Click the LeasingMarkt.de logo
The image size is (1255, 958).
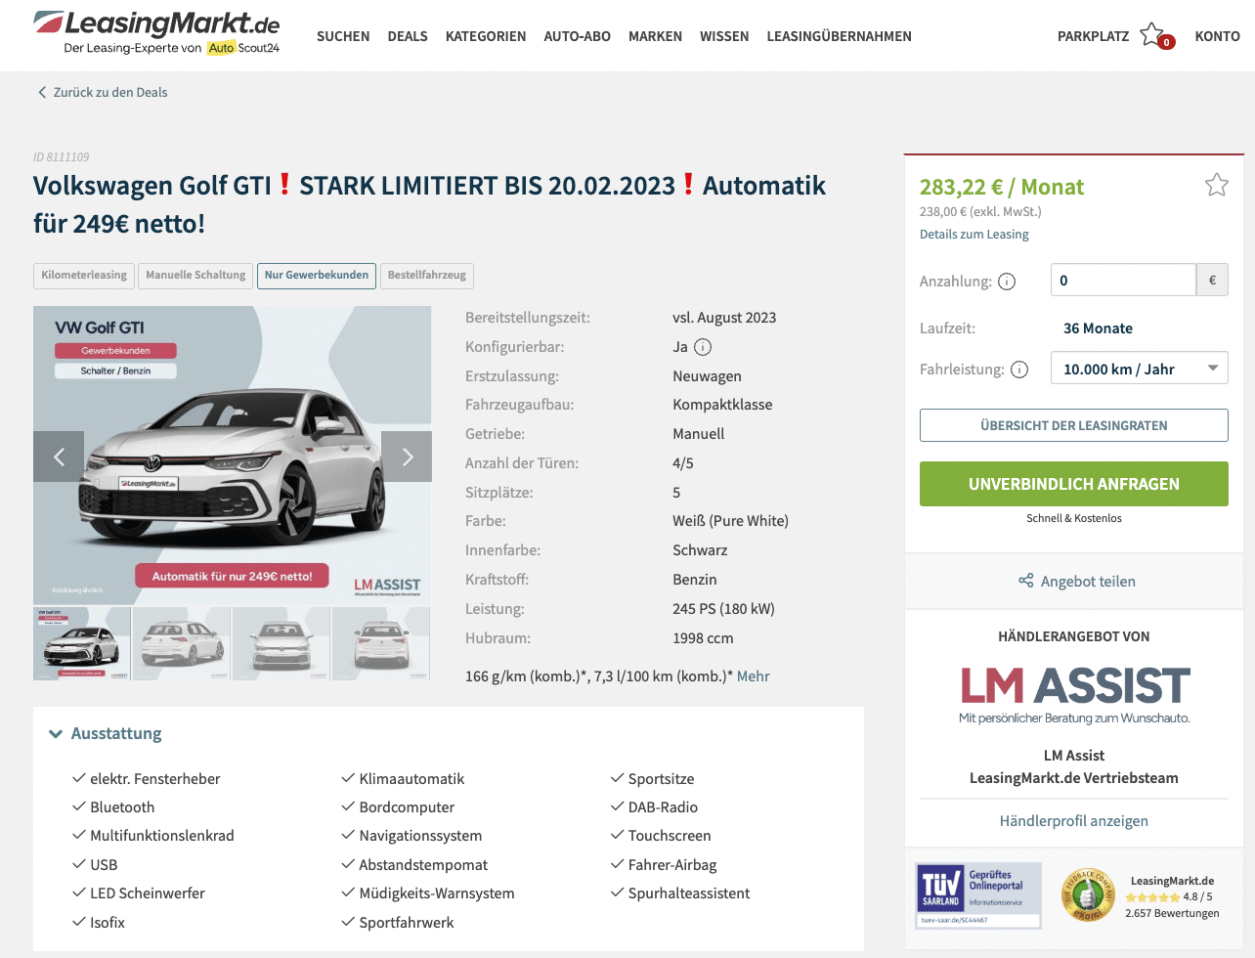(x=156, y=32)
